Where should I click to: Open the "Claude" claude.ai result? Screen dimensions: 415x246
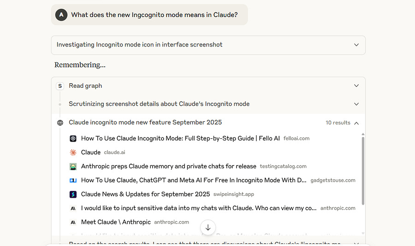point(91,152)
